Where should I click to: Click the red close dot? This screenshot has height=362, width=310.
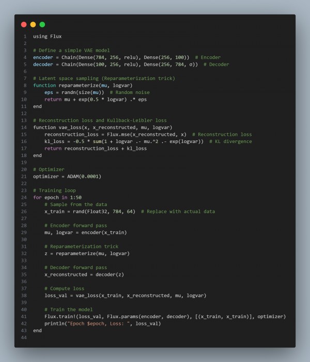click(x=24, y=24)
